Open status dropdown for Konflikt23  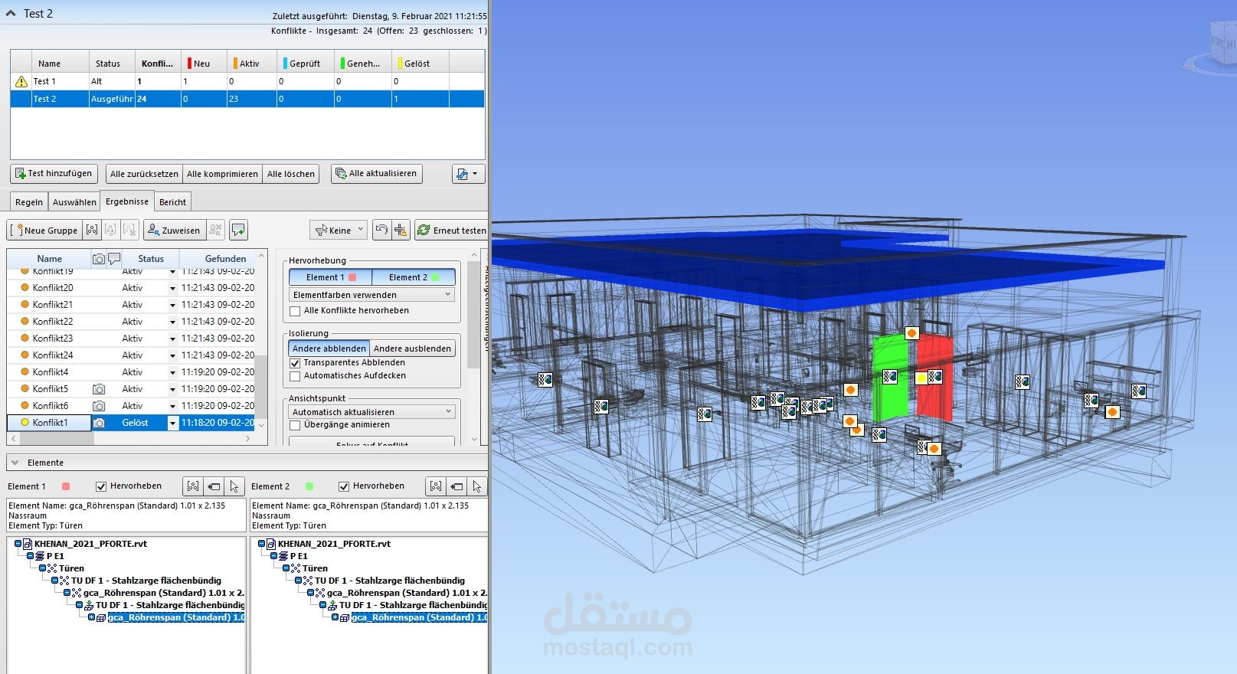(172, 339)
